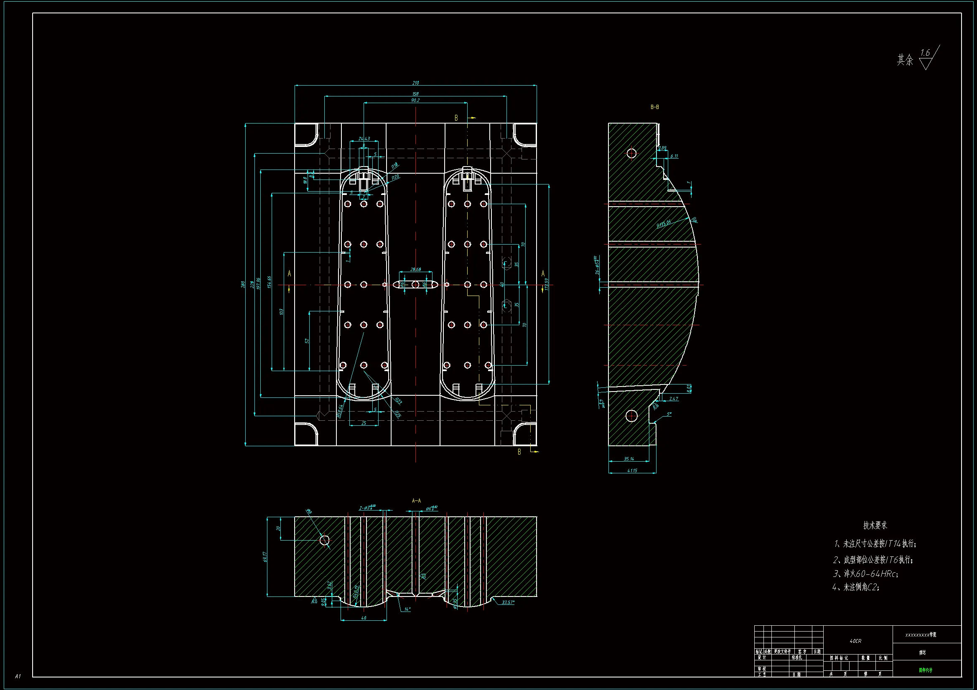Select the 33.57° angle annotation
The image size is (977, 690).
click(508, 602)
